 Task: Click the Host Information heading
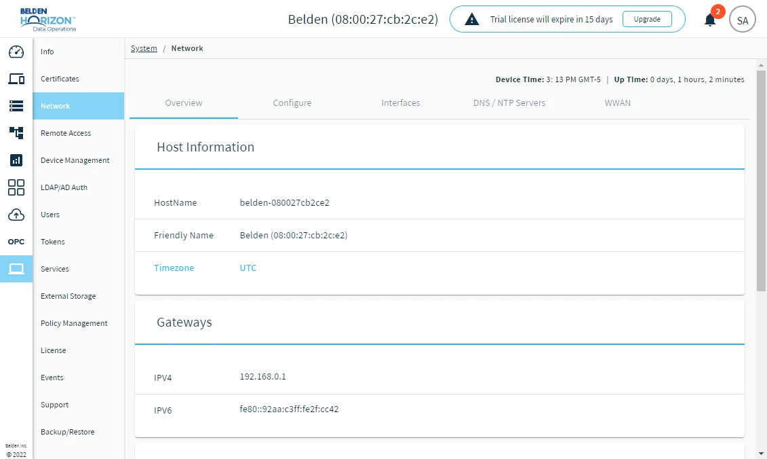click(x=205, y=147)
